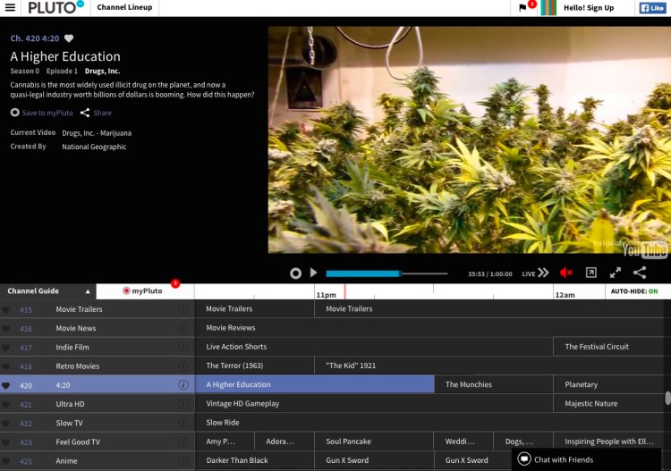Toggle AUTO-HIDE setting
Viewport: 671px width, 471px height.
point(634,291)
